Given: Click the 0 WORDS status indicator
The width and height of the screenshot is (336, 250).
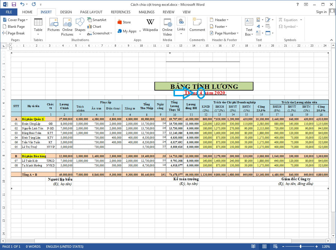Looking at the screenshot, I should point(33,247).
